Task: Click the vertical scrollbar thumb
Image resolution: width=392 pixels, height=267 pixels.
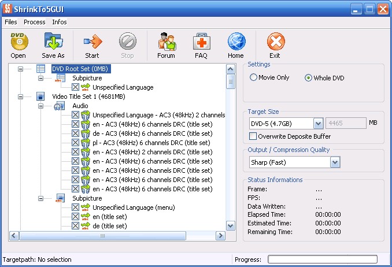Action: tap(230, 81)
